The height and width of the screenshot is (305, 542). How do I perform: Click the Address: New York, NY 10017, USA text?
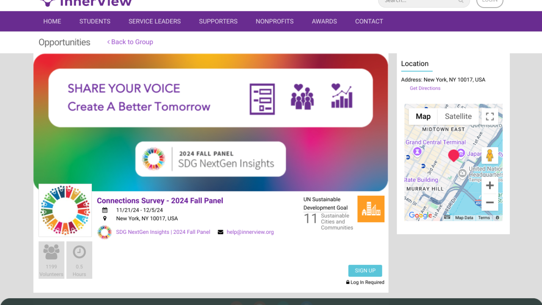tap(443, 80)
